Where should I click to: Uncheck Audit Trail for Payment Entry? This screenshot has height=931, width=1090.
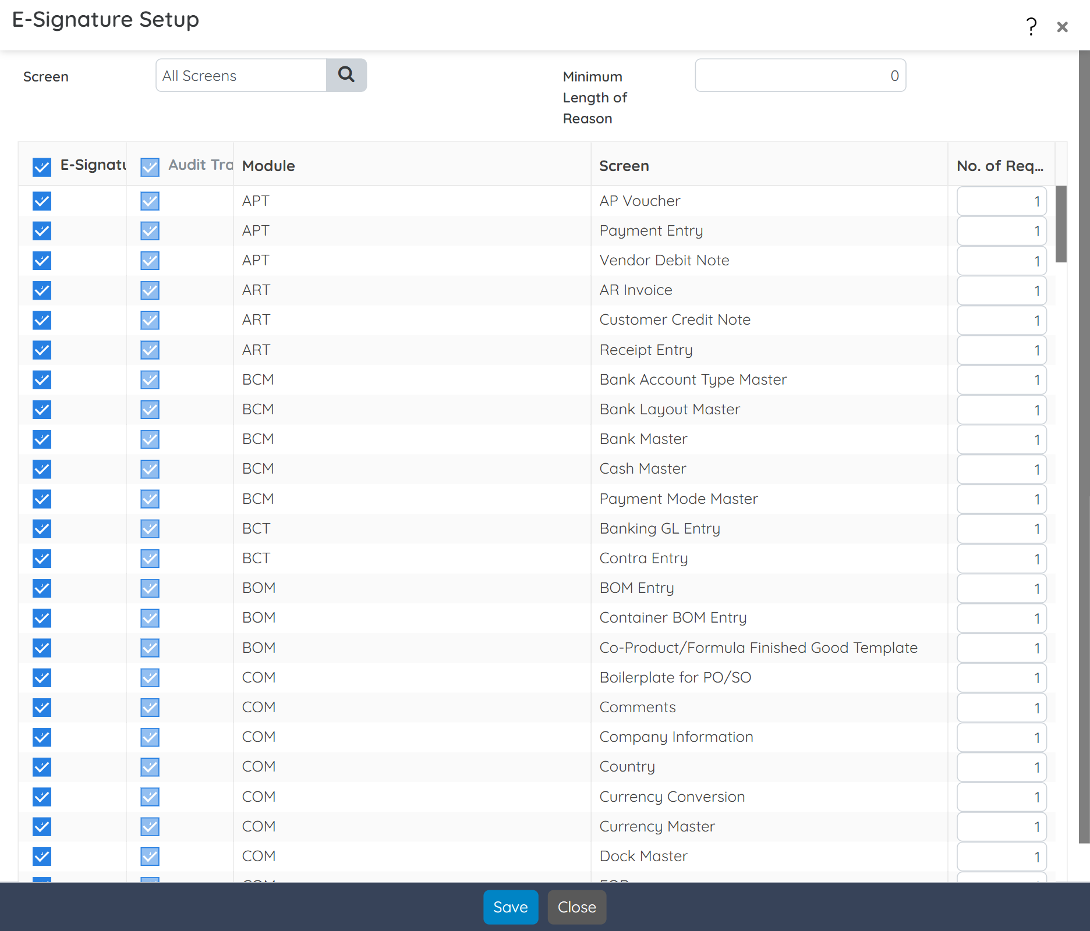(150, 231)
